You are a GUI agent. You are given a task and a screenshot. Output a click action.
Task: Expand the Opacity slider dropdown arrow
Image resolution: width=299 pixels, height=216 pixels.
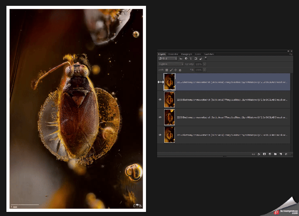pos(205,64)
